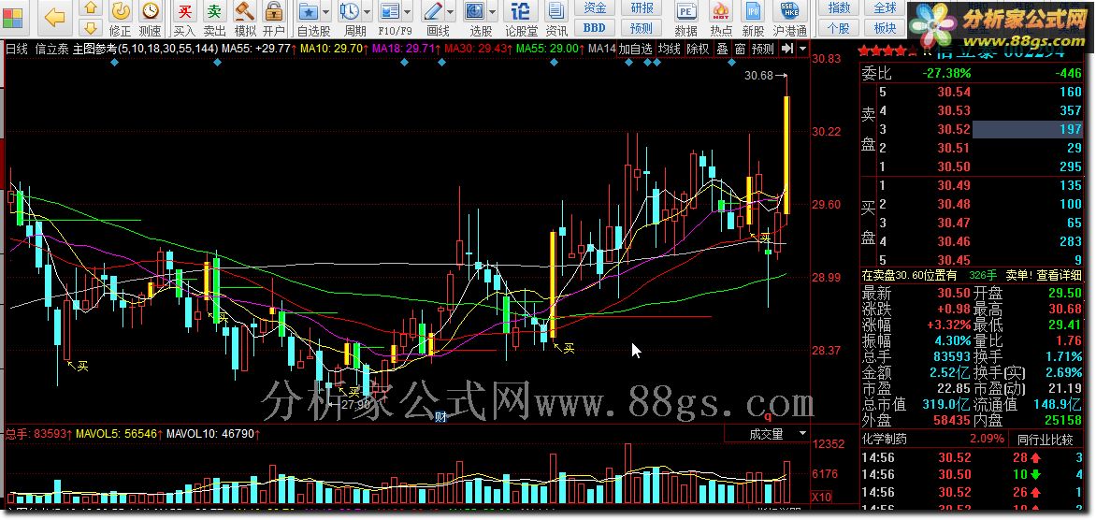
Task: Click the 30.68 high price label
Action: pyautogui.click(x=759, y=76)
